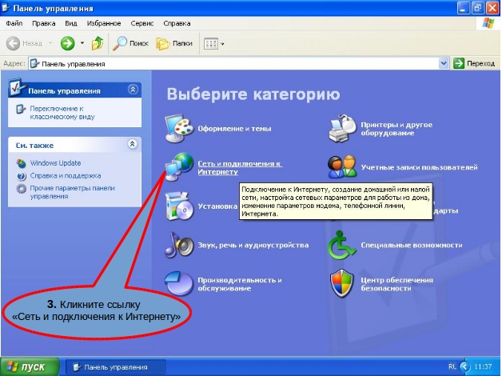Open the accessibility wheelchair icon

pos(341,245)
